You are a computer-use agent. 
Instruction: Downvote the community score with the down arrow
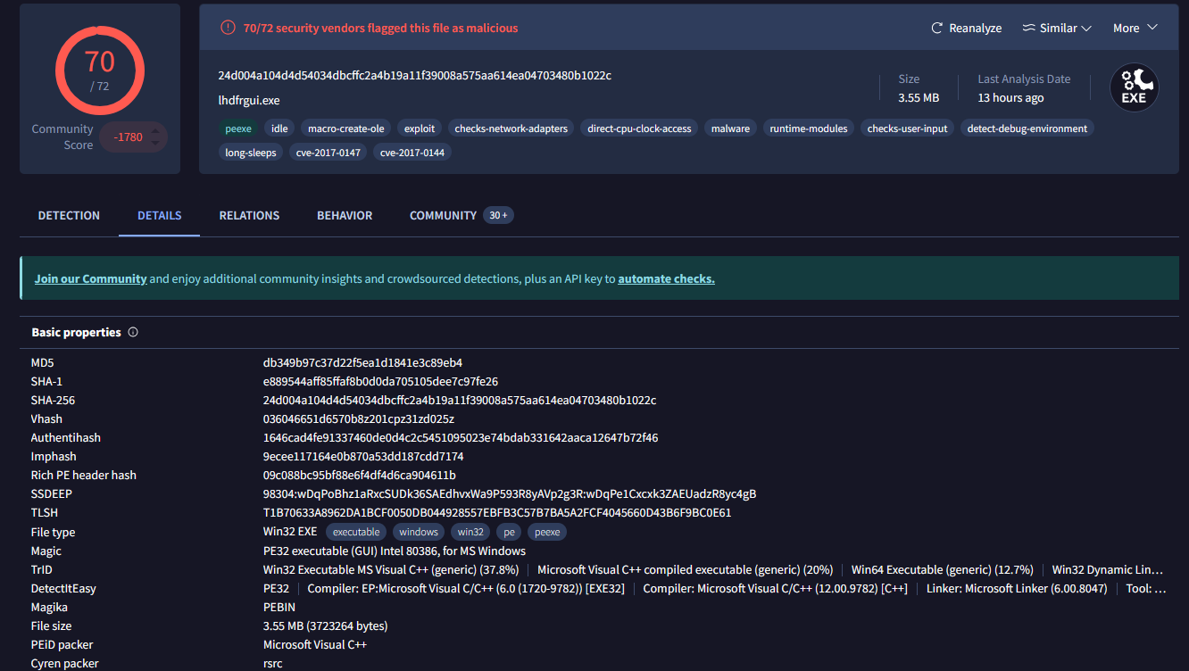155,143
